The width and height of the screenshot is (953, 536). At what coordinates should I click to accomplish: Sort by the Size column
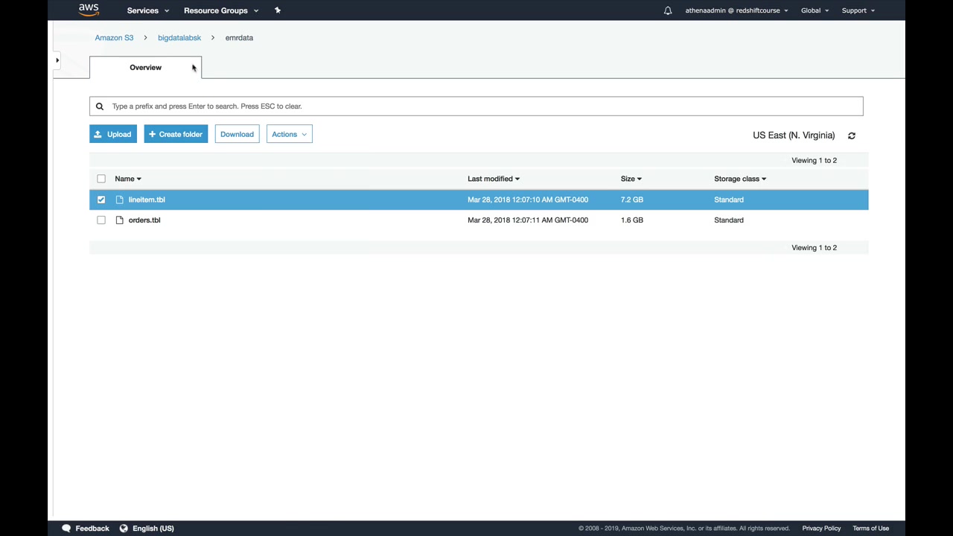click(x=631, y=179)
